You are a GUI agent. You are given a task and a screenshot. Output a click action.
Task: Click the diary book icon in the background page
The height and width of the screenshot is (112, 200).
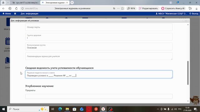pos(7,60)
